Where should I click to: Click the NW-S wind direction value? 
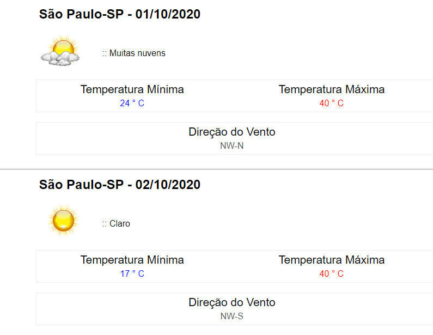(x=231, y=316)
